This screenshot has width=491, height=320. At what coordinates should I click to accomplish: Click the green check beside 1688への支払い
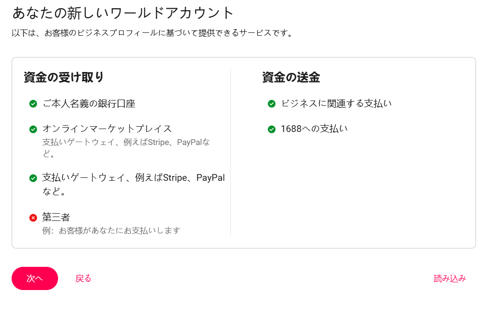pyautogui.click(x=272, y=129)
